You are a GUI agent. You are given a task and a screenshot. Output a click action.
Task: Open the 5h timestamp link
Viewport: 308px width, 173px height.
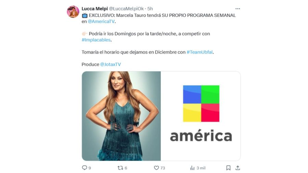click(150, 9)
